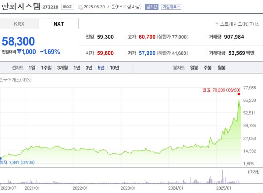Select the 10년 line chart period
This screenshot has width=263, height=193.
point(114,68)
